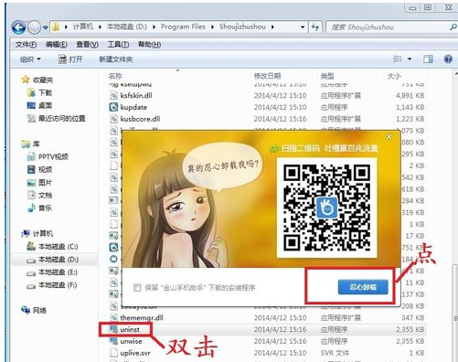Open the view options dropdown arrow
The image size is (458, 362).
[410, 59]
